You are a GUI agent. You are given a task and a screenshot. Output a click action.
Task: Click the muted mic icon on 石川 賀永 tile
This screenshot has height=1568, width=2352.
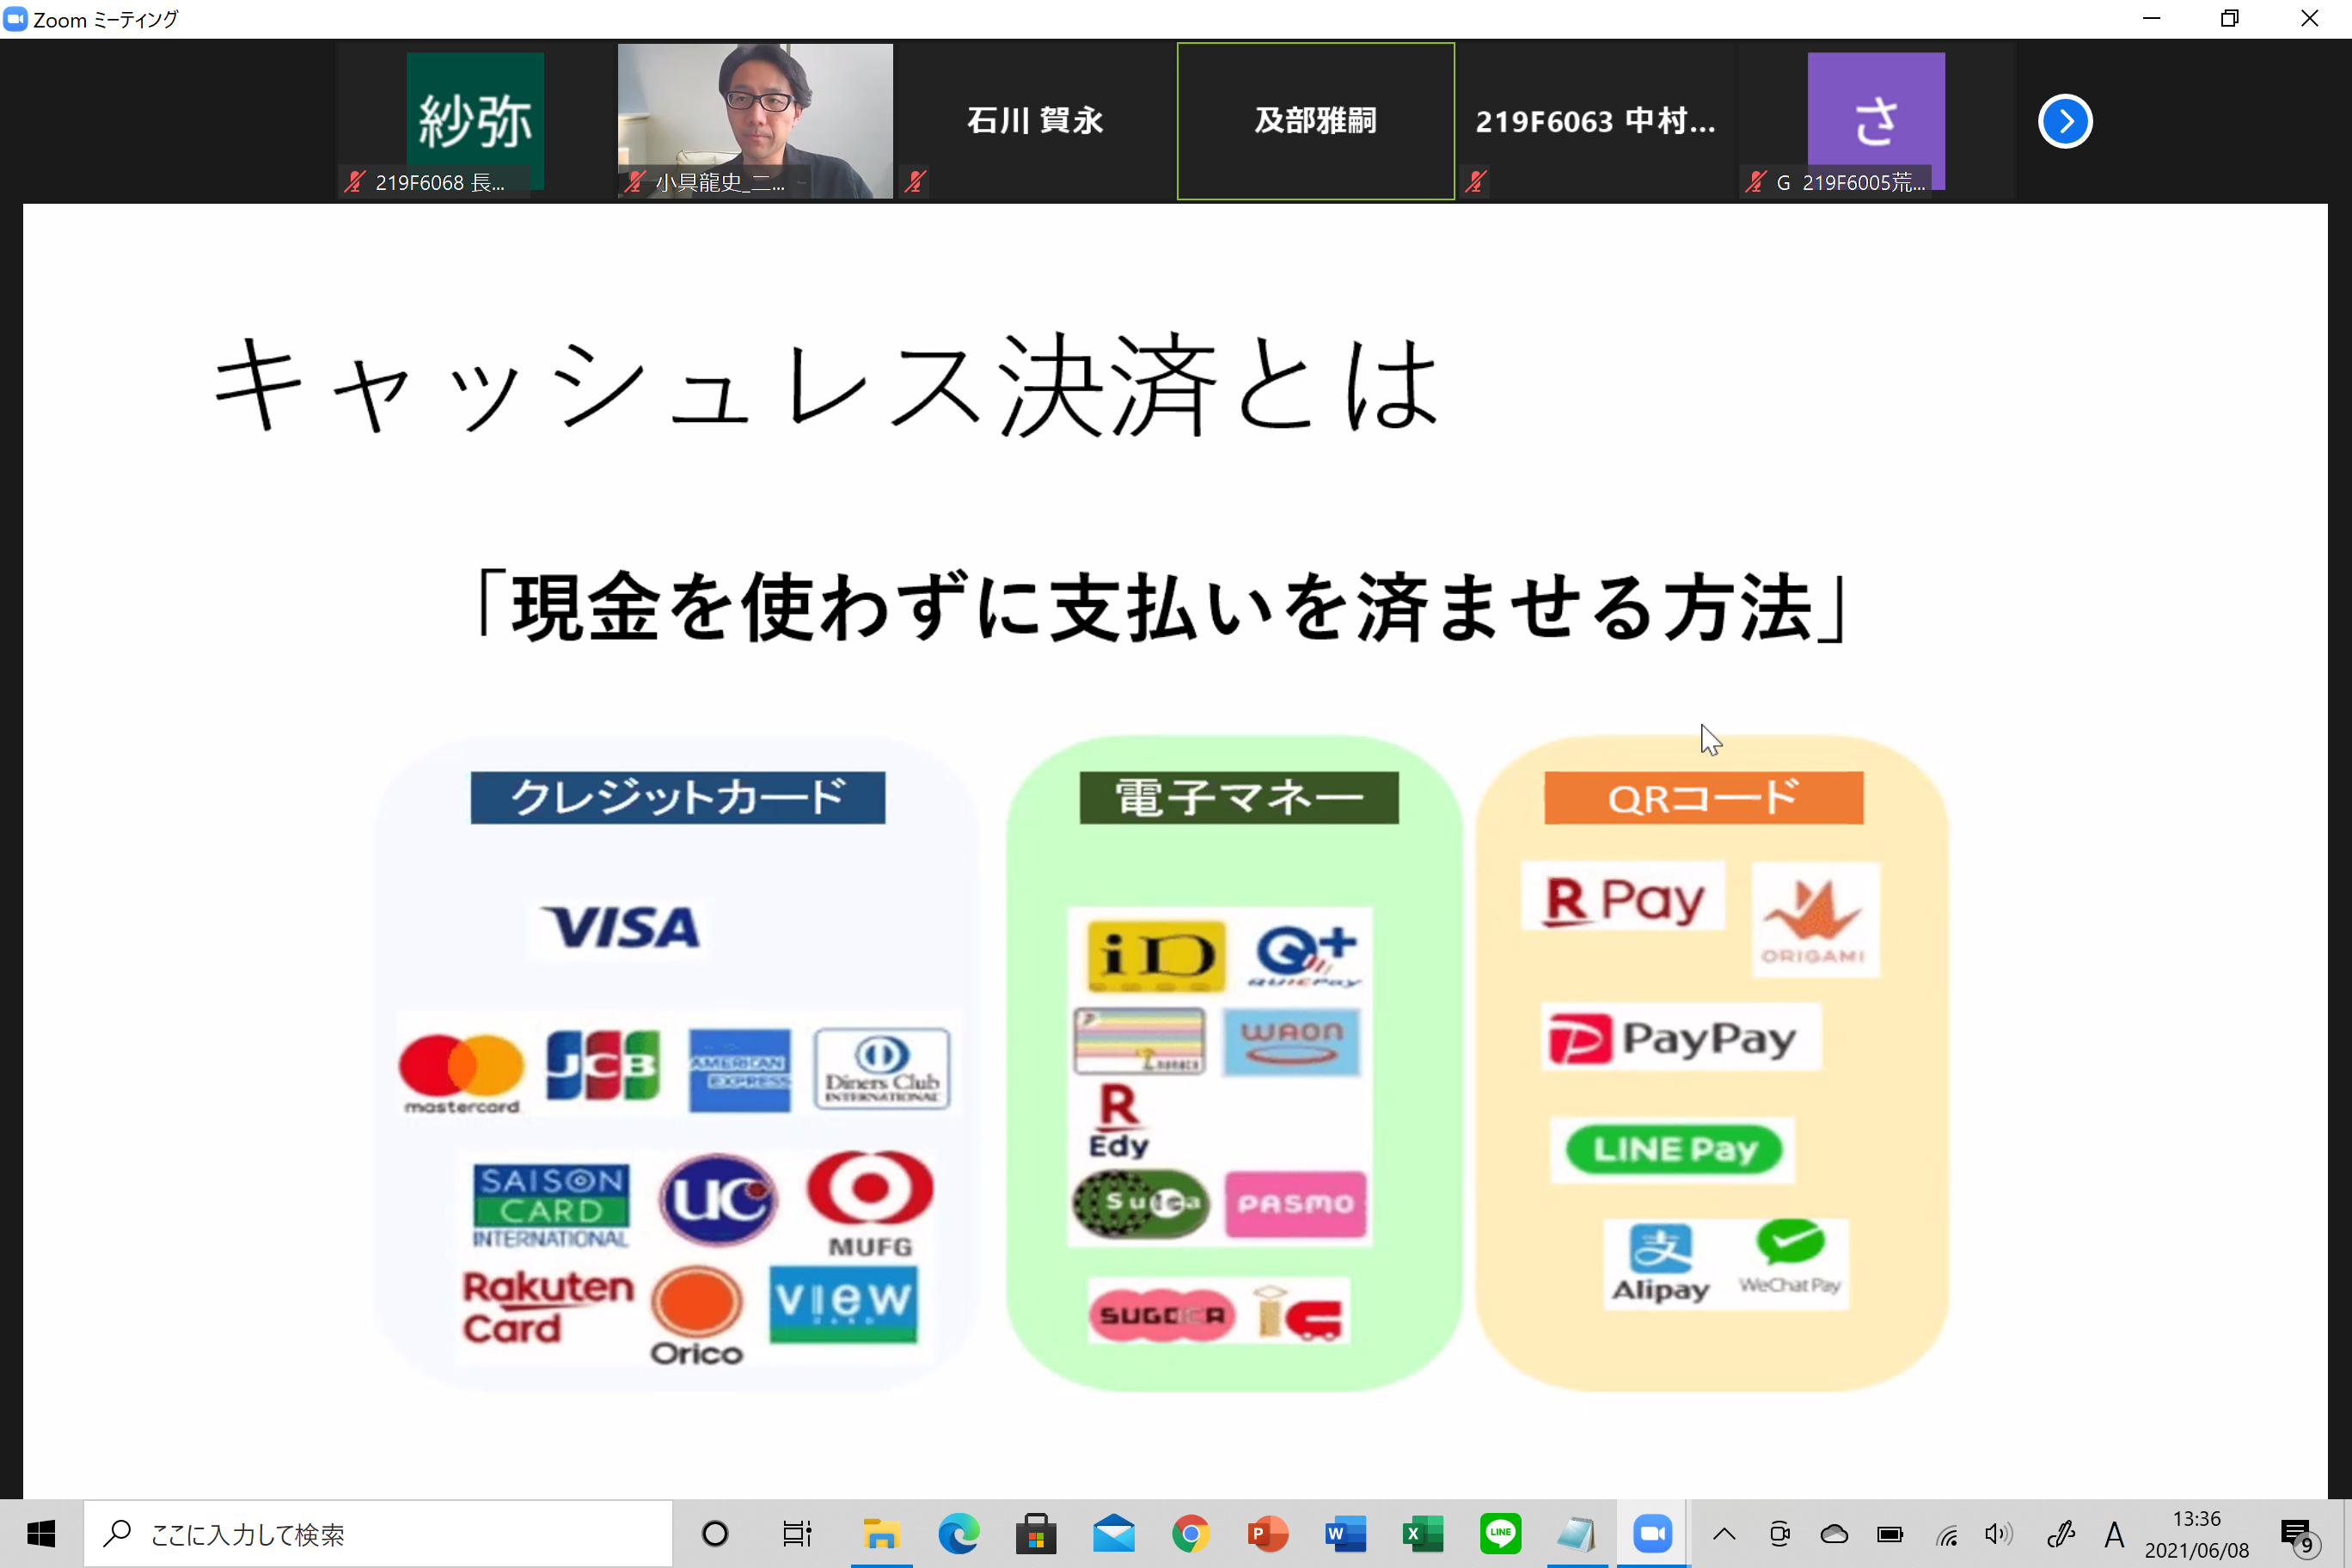(915, 181)
